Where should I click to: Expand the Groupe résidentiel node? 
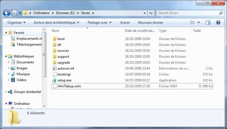pos(6,92)
